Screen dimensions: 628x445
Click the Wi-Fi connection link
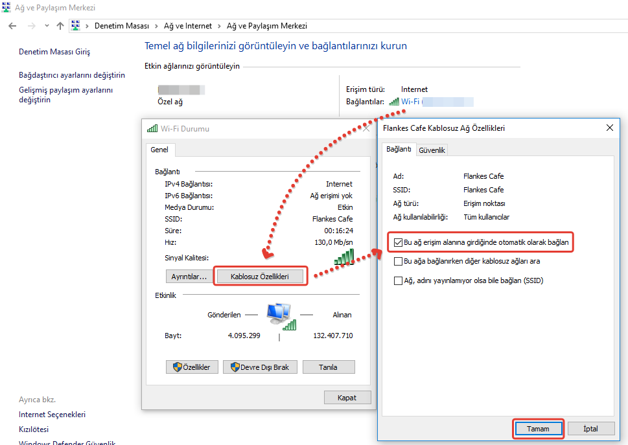click(410, 102)
